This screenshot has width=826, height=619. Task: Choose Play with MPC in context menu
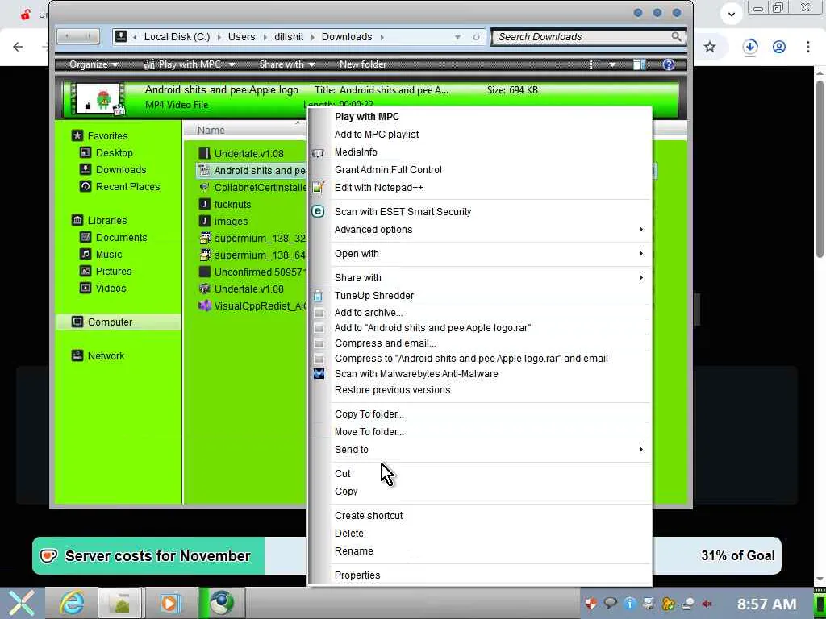[367, 117]
